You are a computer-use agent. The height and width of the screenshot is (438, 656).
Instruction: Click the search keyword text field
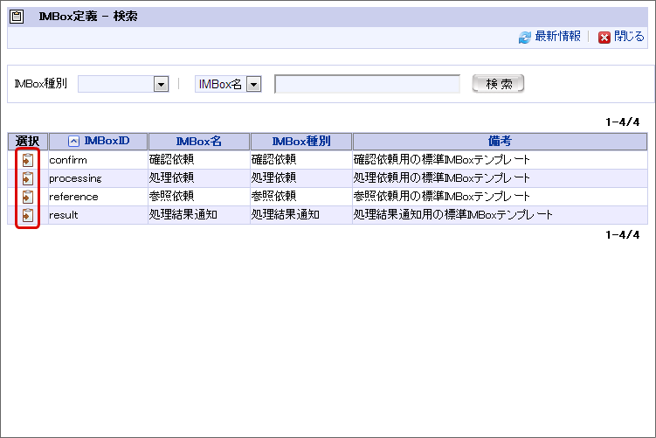point(367,84)
